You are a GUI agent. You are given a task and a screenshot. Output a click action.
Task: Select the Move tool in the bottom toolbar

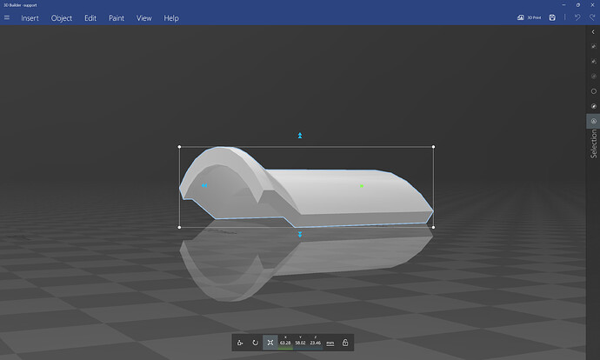click(240, 343)
